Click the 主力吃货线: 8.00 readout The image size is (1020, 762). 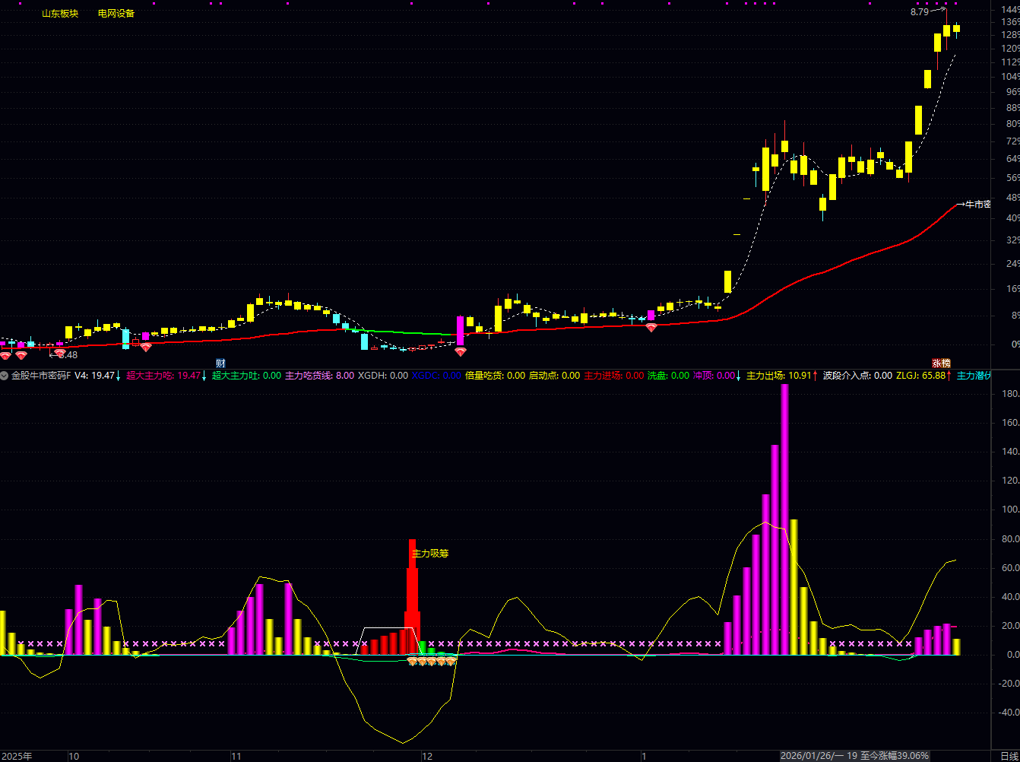coord(319,376)
